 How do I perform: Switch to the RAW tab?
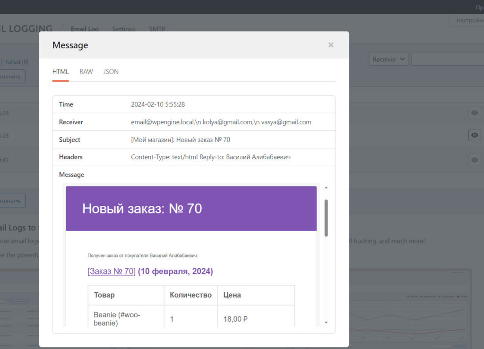[x=86, y=71]
